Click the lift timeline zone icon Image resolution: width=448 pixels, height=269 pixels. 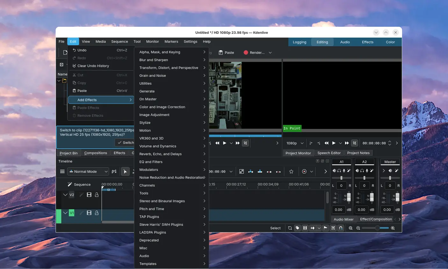278,171
